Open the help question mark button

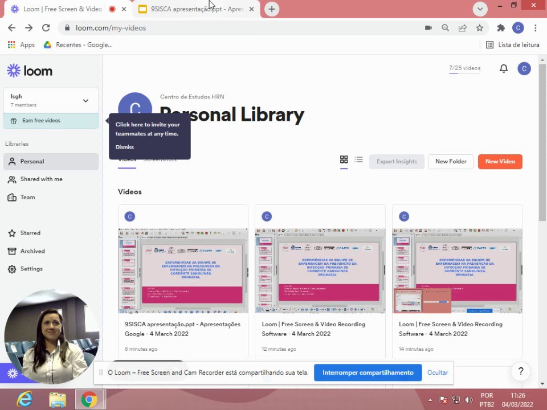point(520,371)
